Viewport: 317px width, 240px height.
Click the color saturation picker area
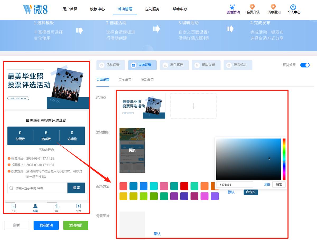(x=248, y=159)
